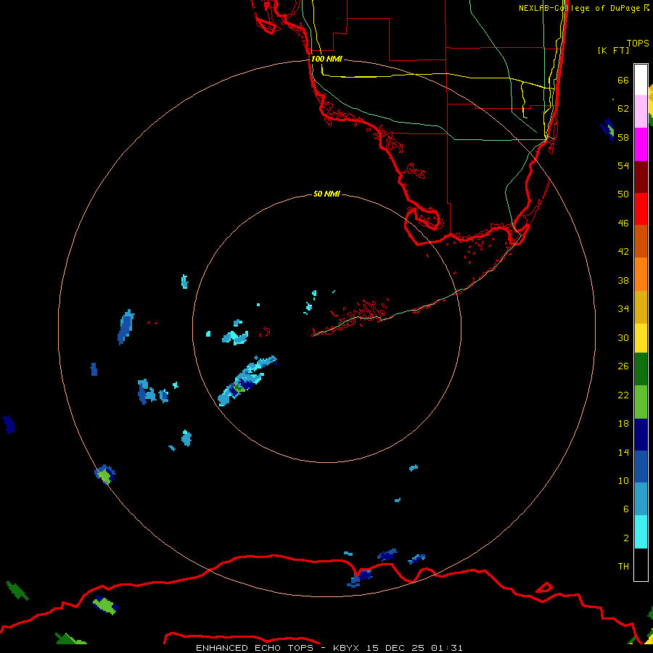Click the bright red legend swatch
This screenshot has width=653, height=653.
pyautogui.click(x=641, y=209)
